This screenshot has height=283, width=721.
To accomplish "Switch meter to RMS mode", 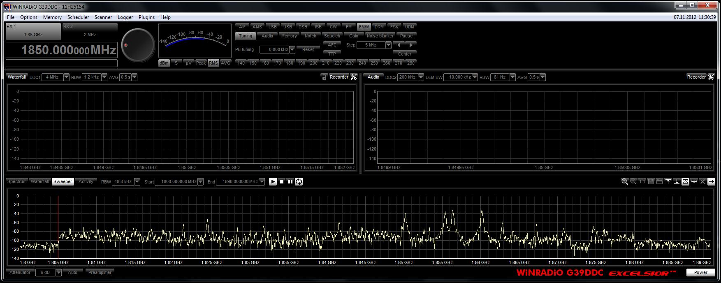I will pos(213,63).
